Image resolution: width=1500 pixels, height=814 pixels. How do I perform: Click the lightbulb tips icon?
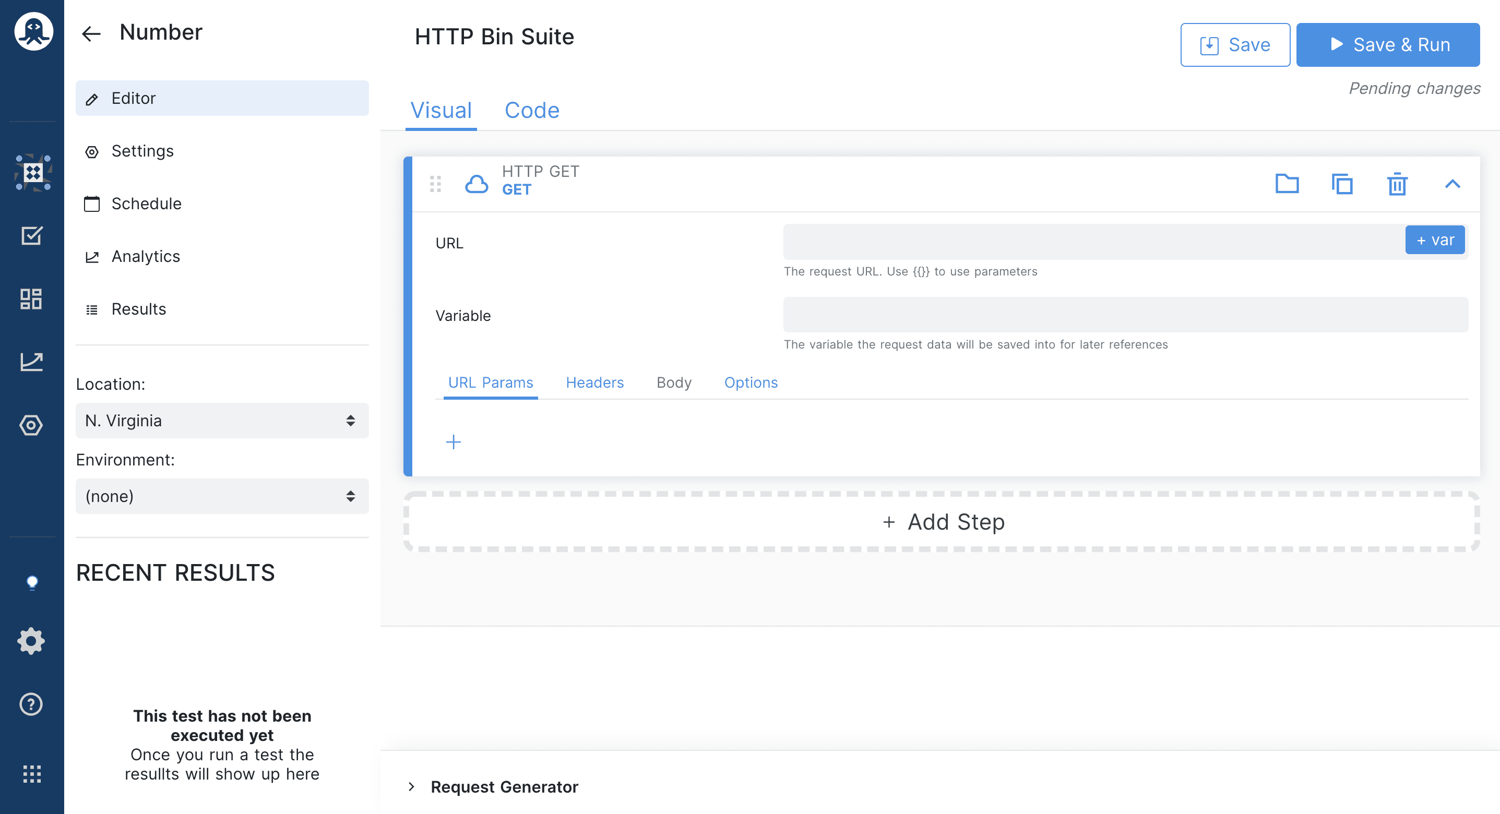[32, 582]
